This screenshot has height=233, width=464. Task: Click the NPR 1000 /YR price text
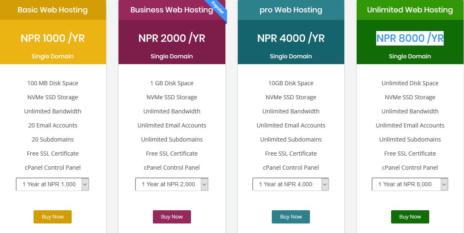[x=52, y=38]
